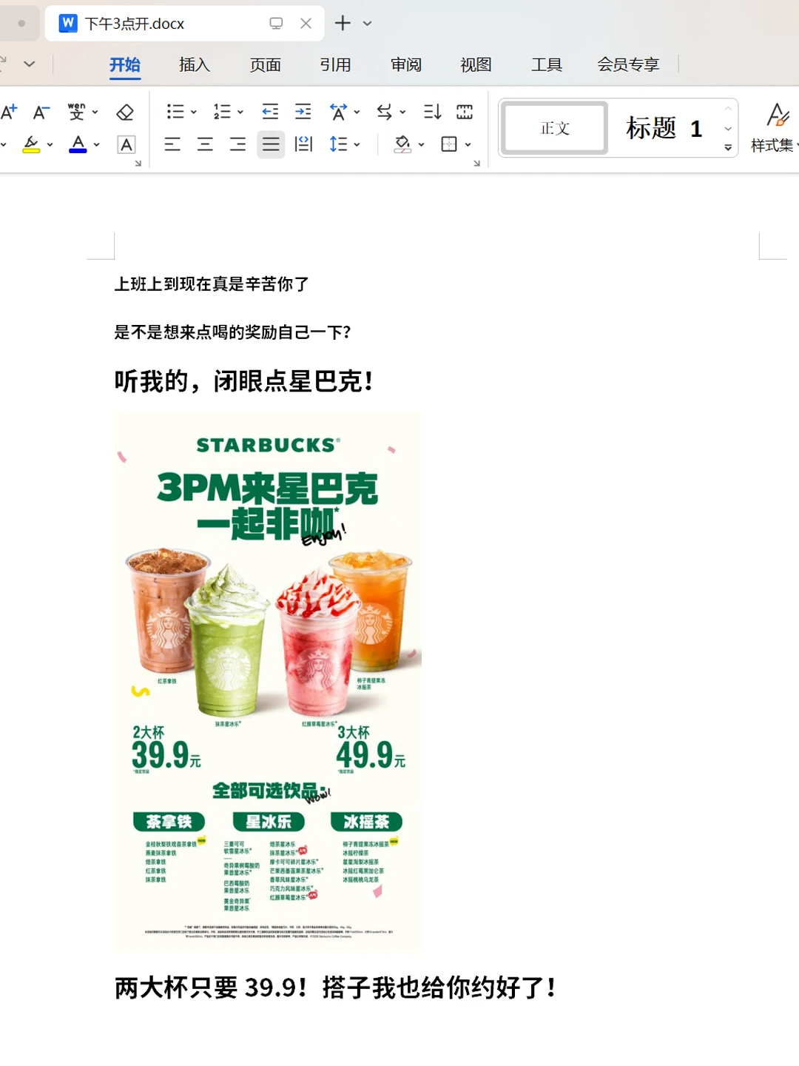Increase font size with A+ icon
The width and height of the screenshot is (799, 1066).
pyautogui.click(x=9, y=112)
